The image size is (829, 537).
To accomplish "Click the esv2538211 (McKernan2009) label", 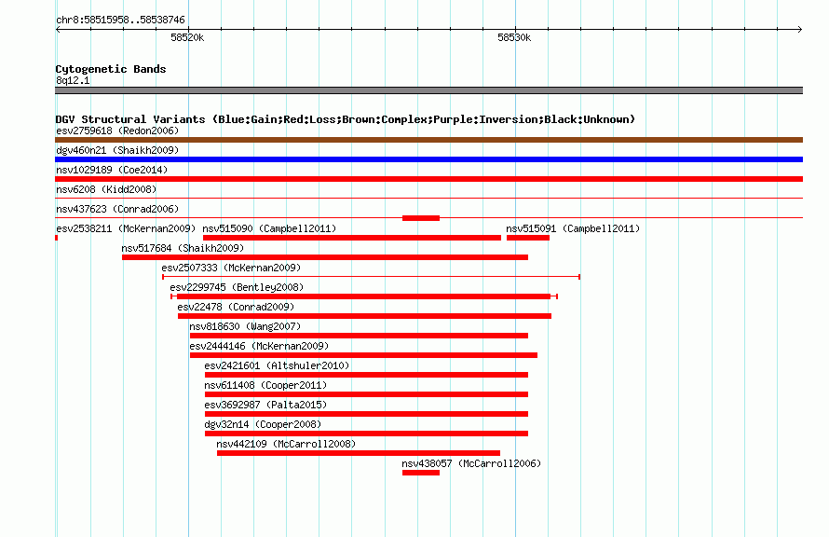I will click(126, 228).
